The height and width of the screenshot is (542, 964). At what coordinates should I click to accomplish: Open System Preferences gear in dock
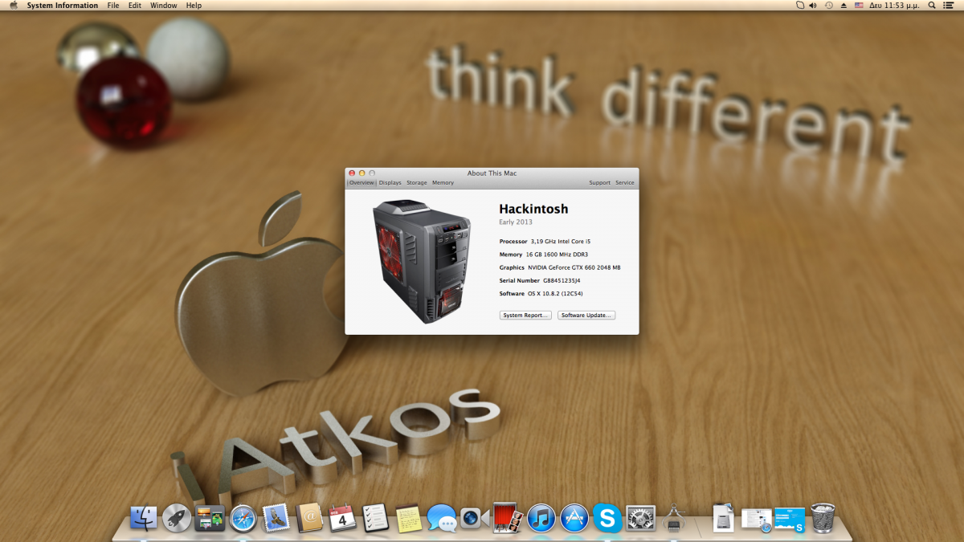pyautogui.click(x=641, y=518)
